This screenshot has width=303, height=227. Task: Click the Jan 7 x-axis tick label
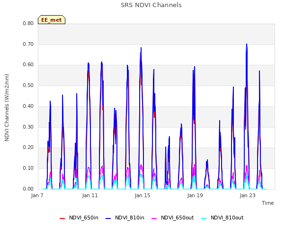pos(37,195)
